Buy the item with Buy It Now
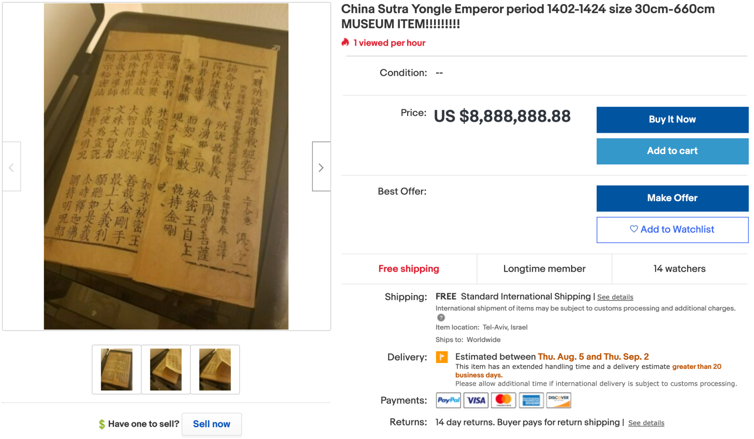754x439 pixels. coord(672,120)
